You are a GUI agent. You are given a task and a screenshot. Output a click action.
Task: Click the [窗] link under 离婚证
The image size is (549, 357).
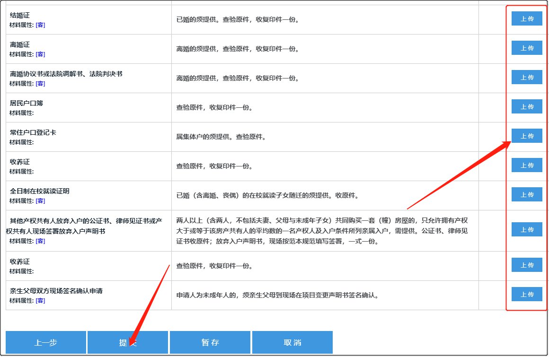(x=41, y=54)
